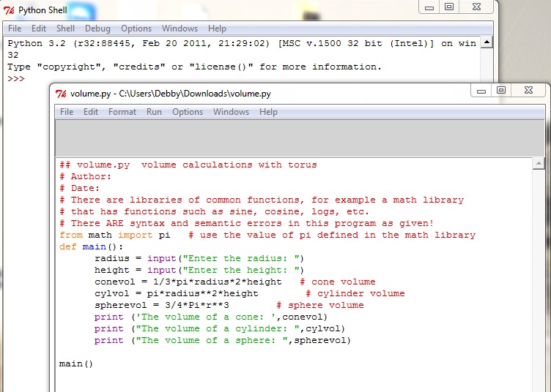The image size is (551, 392).
Task: Open Run menu in volume.py editor
Action: [155, 112]
